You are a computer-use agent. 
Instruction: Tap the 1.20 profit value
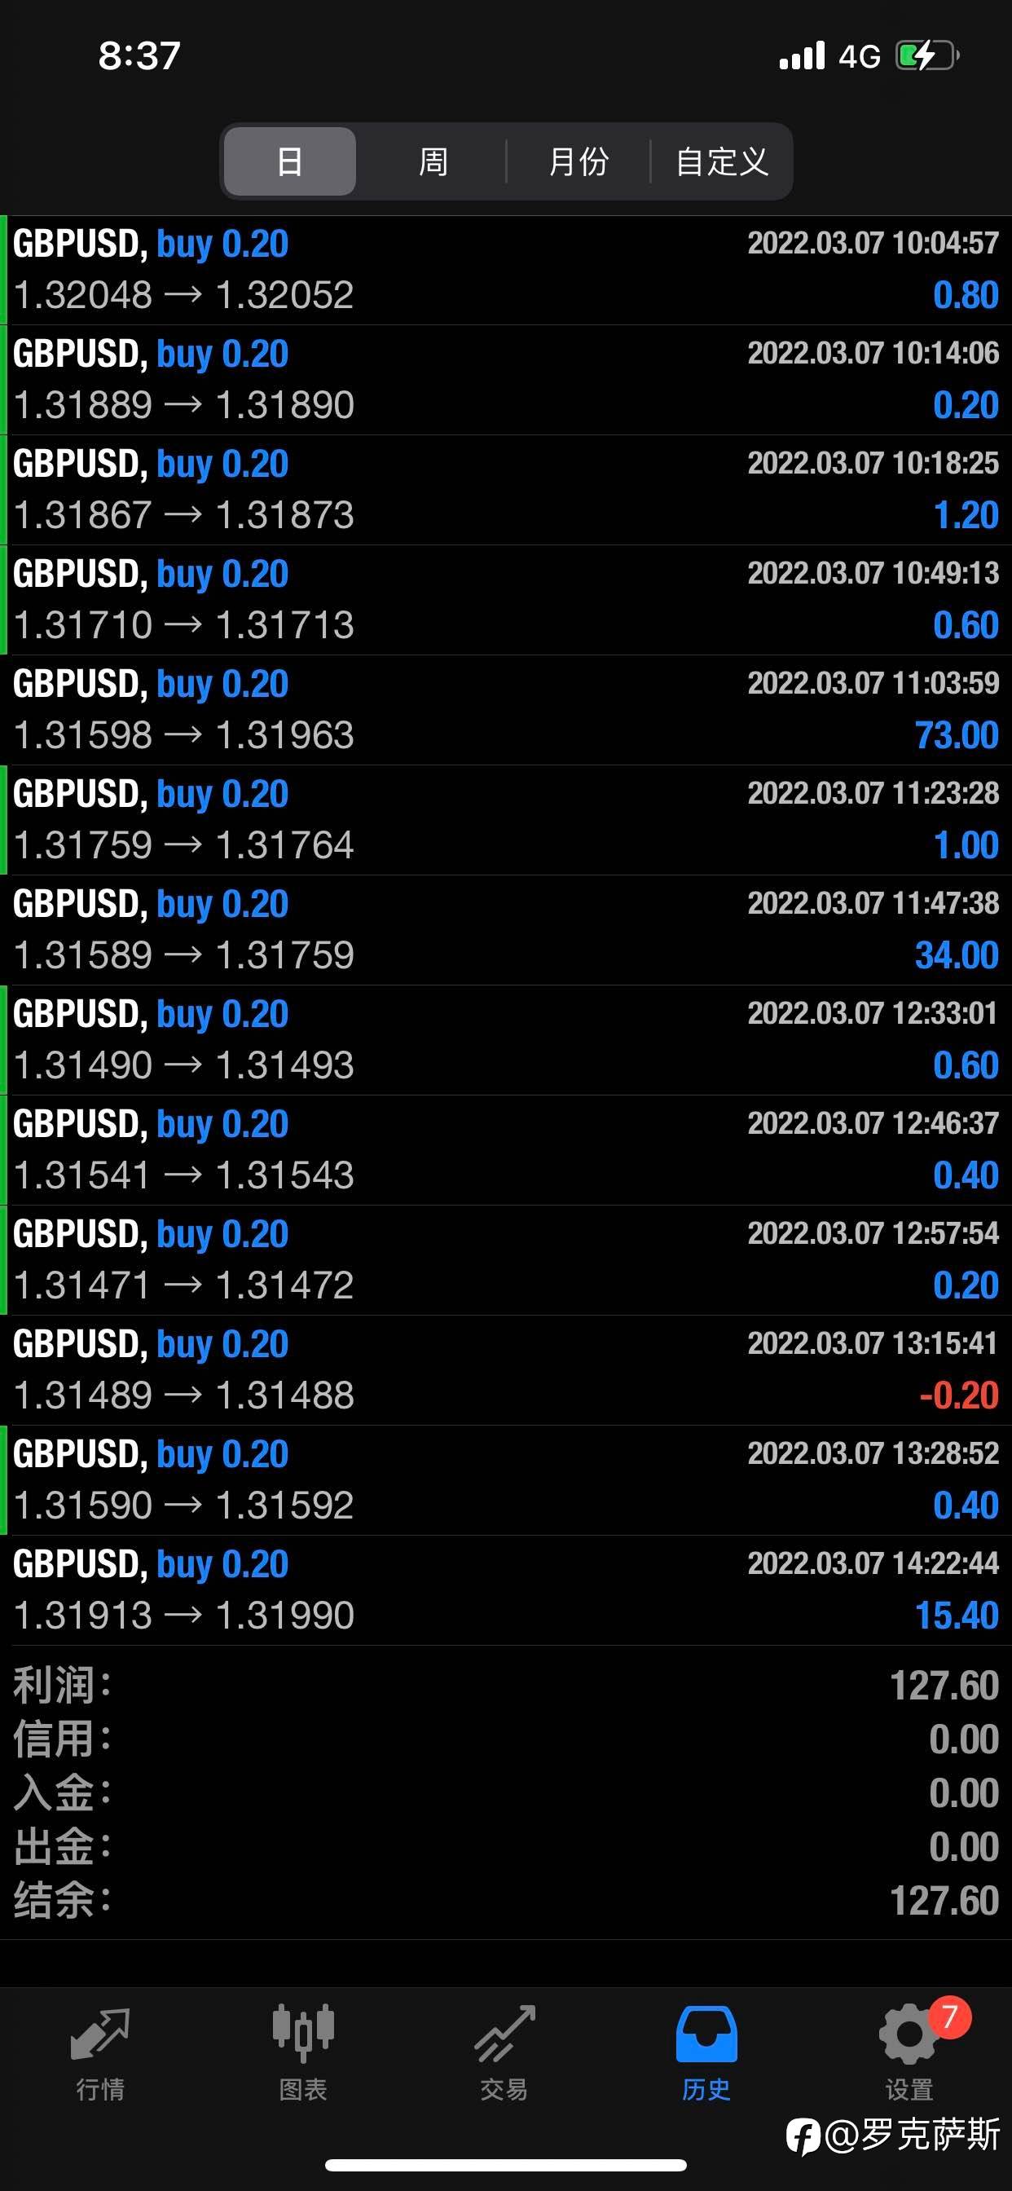pyautogui.click(x=966, y=514)
